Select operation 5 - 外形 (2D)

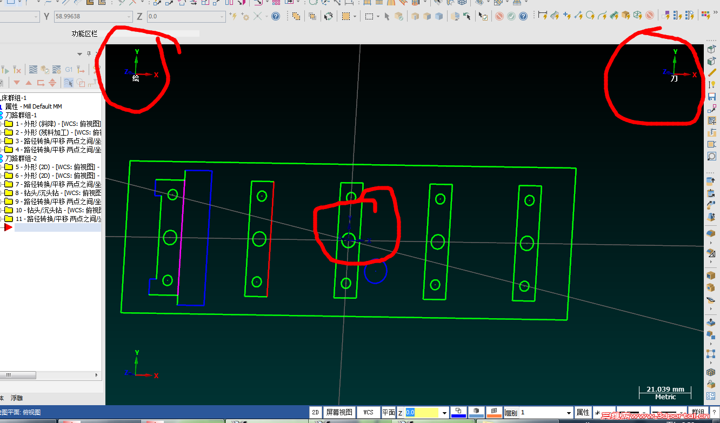click(x=58, y=167)
